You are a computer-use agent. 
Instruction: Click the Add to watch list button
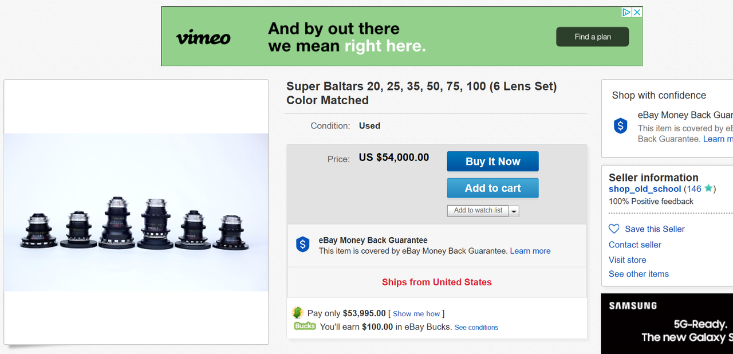[478, 211]
